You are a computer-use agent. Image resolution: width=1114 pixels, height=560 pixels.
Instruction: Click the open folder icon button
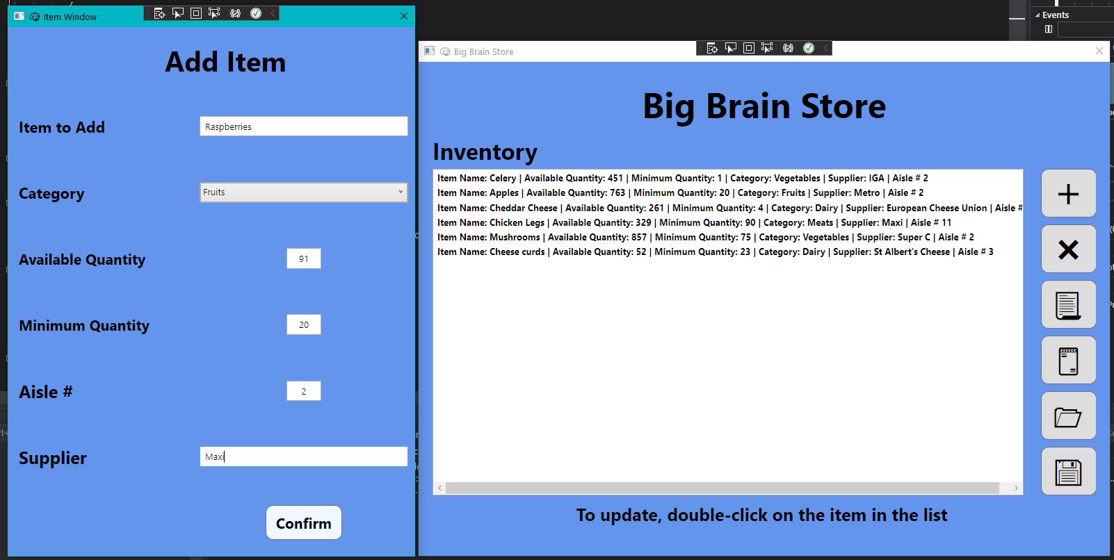1068,416
